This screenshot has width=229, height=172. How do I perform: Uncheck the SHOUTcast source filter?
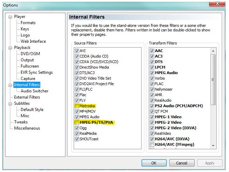click(x=77, y=139)
